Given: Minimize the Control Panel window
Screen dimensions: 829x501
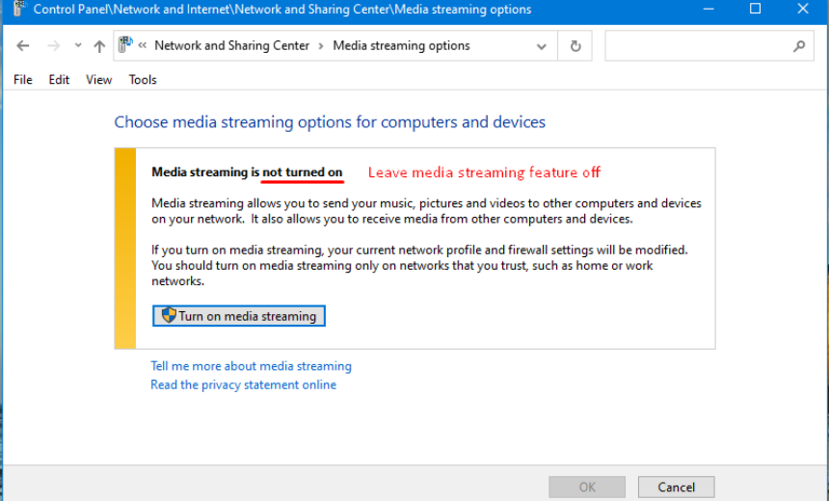Looking at the screenshot, I should coord(709,9).
